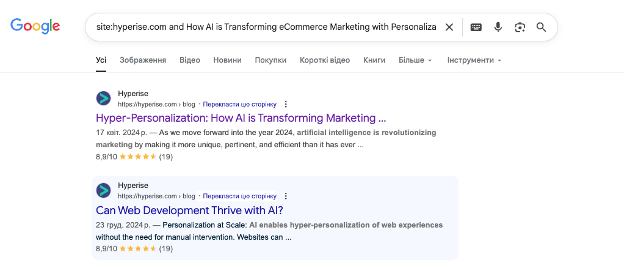Click into the search query field
Viewport: 624px width, 275px height.
click(266, 27)
